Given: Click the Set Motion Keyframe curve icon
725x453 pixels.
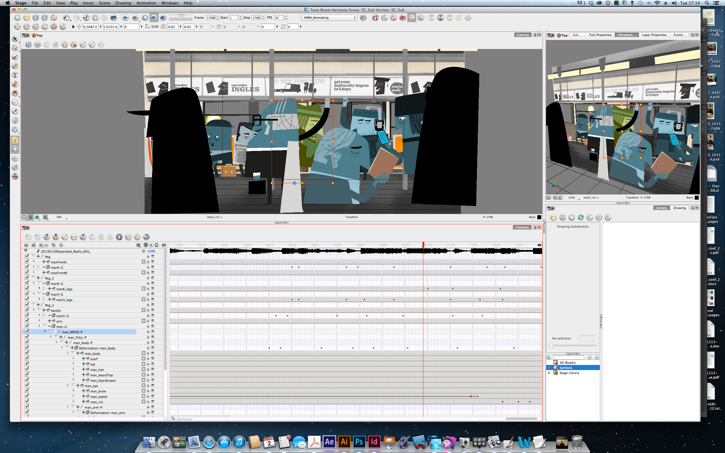Looking at the screenshot, I should [x=65, y=237].
